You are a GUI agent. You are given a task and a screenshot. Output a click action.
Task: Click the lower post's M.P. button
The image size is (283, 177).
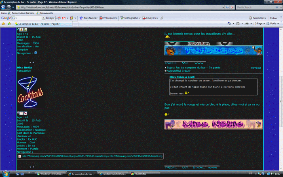[x=185, y=168]
